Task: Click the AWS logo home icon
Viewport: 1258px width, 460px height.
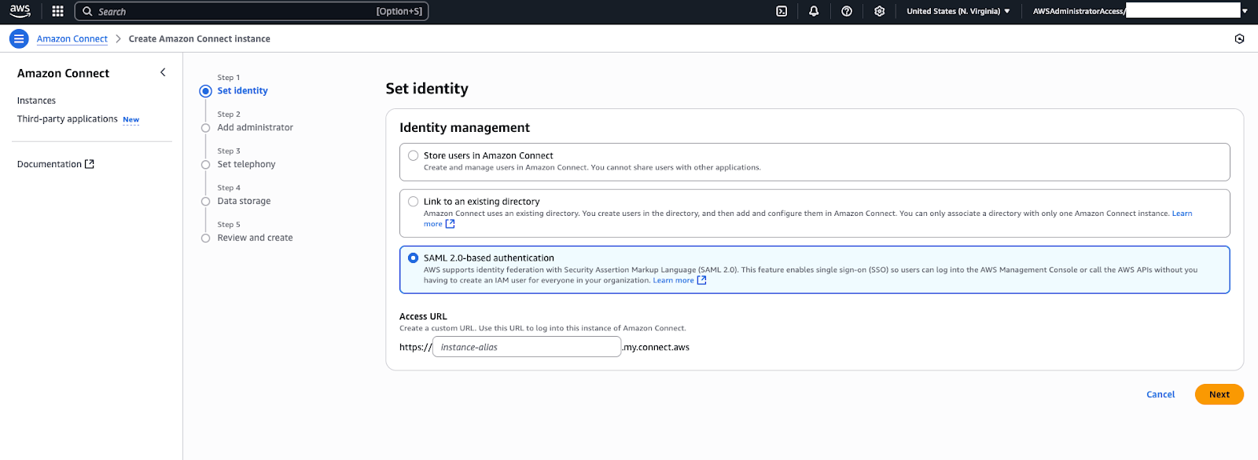Action: coord(20,11)
